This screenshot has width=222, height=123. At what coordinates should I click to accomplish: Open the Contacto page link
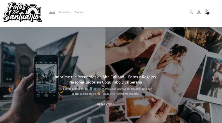[x=79, y=12]
